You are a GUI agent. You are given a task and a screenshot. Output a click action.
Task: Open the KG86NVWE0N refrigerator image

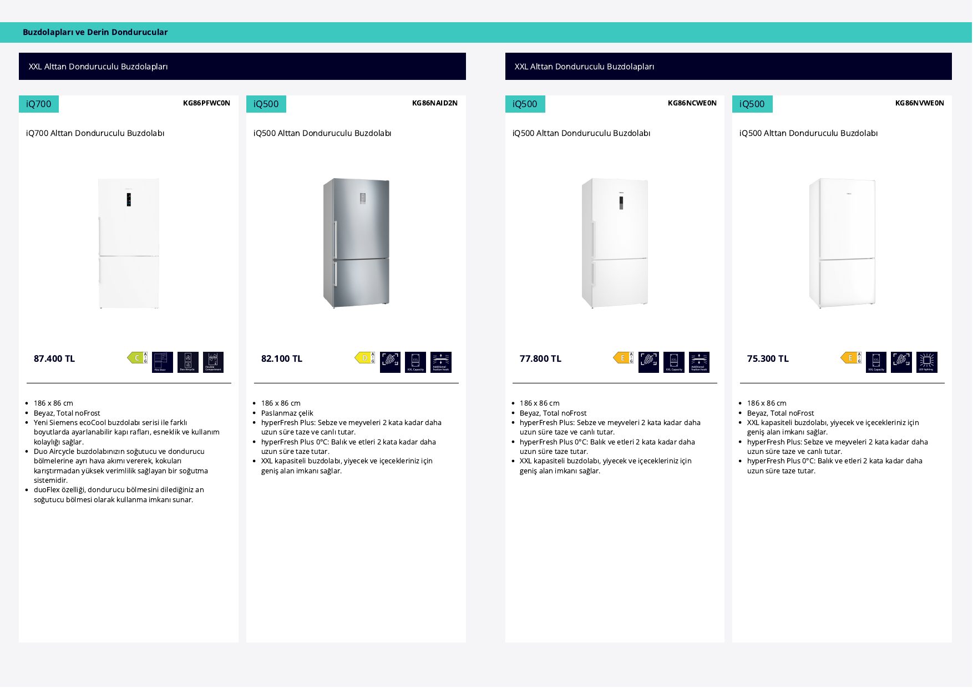(842, 243)
